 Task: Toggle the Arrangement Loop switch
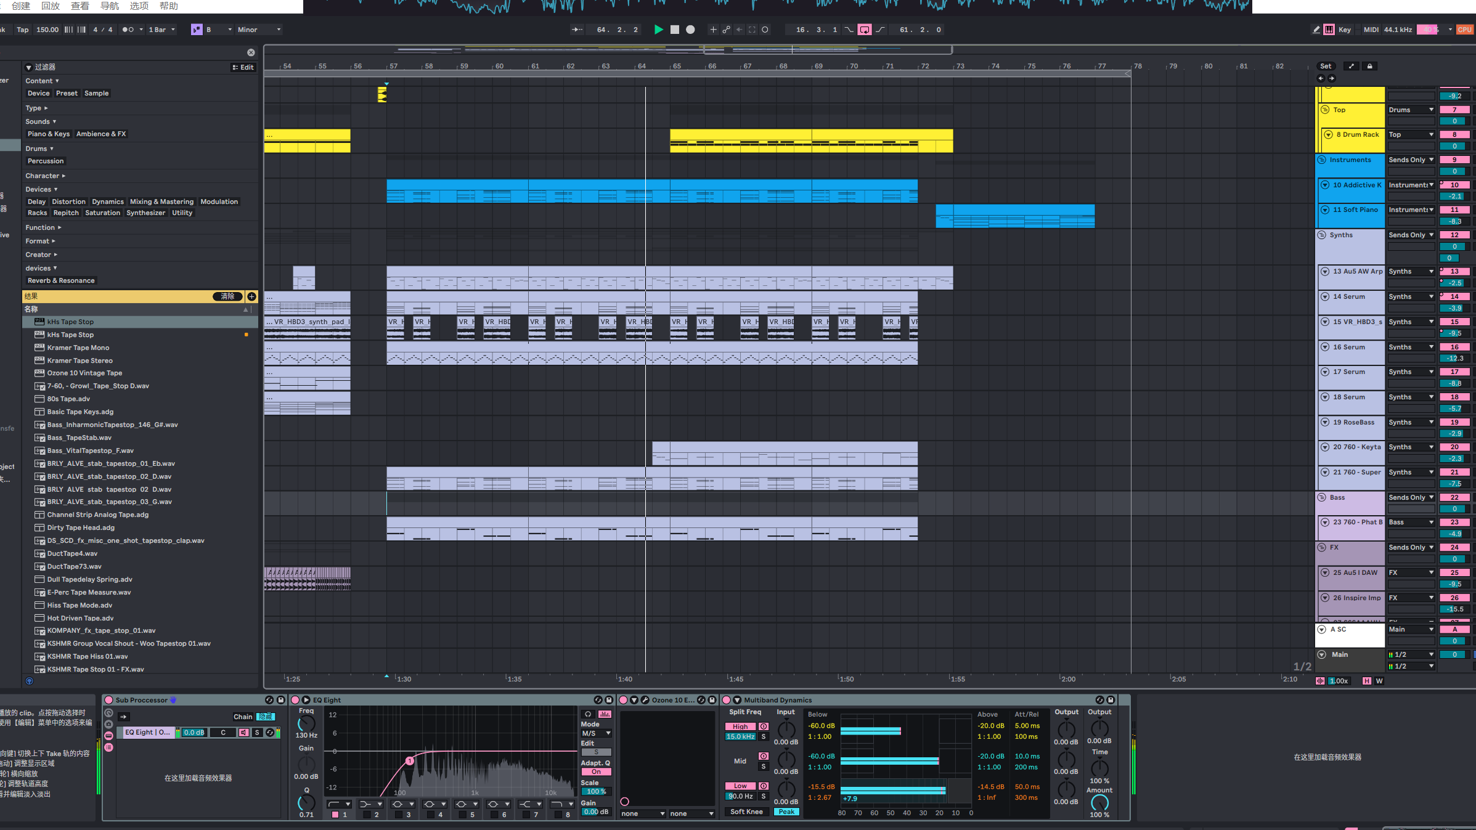coord(865,30)
